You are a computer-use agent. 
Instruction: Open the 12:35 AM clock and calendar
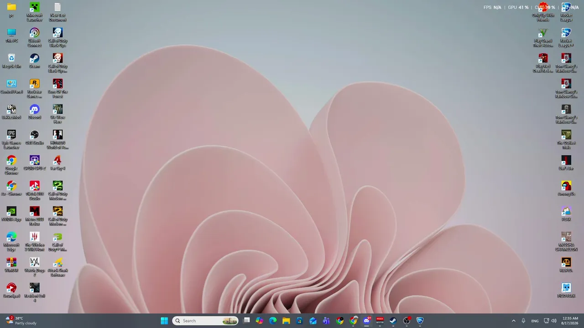(570, 321)
